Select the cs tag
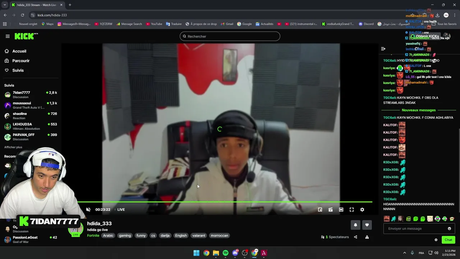Viewport: 460px width, 259px height. click(x=153, y=236)
